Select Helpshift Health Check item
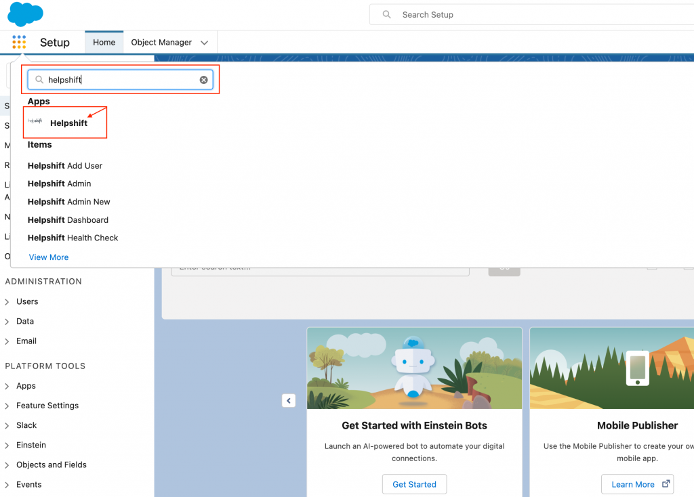This screenshot has height=497, width=694. coord(73,238)
